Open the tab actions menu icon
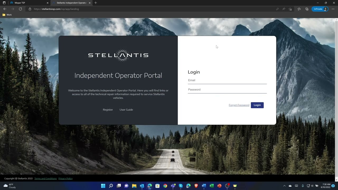The height and width of the screenshot is (190, 338). click(x=4, y=3)
